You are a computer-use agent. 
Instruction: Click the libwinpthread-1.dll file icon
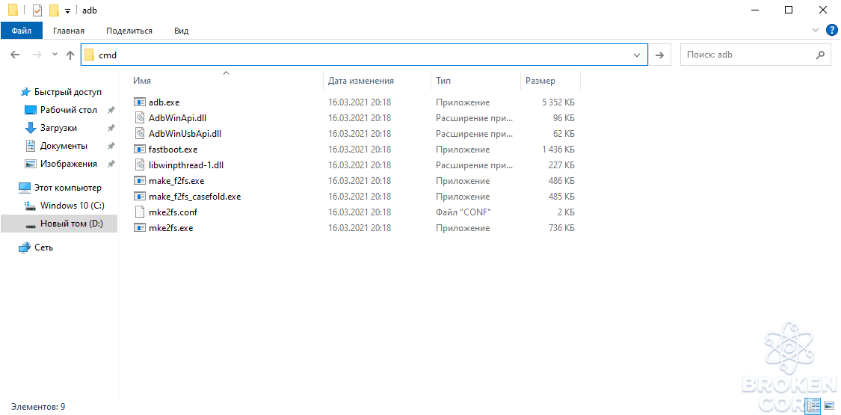click(140, 165)
